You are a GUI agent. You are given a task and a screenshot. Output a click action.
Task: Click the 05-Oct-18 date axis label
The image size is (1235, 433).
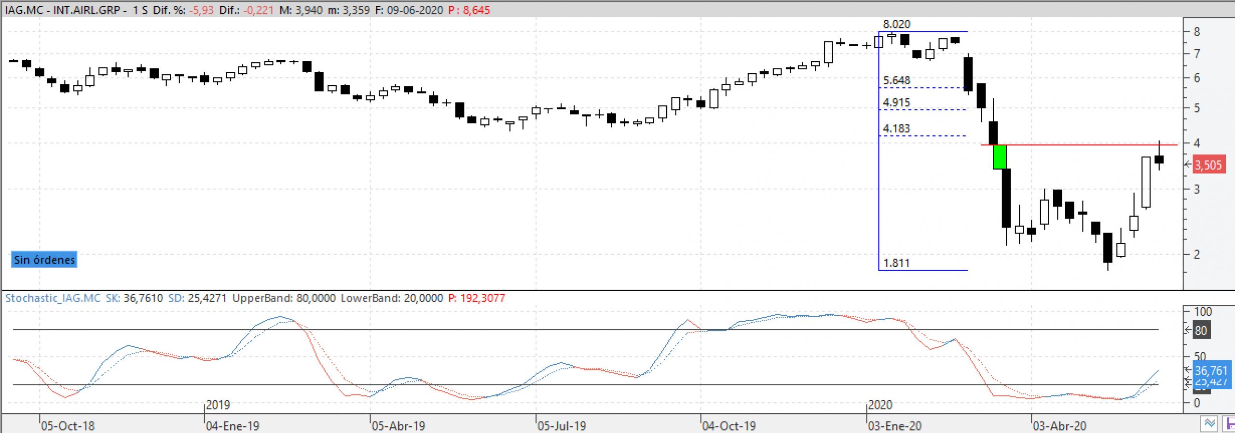tap(68, 426)
